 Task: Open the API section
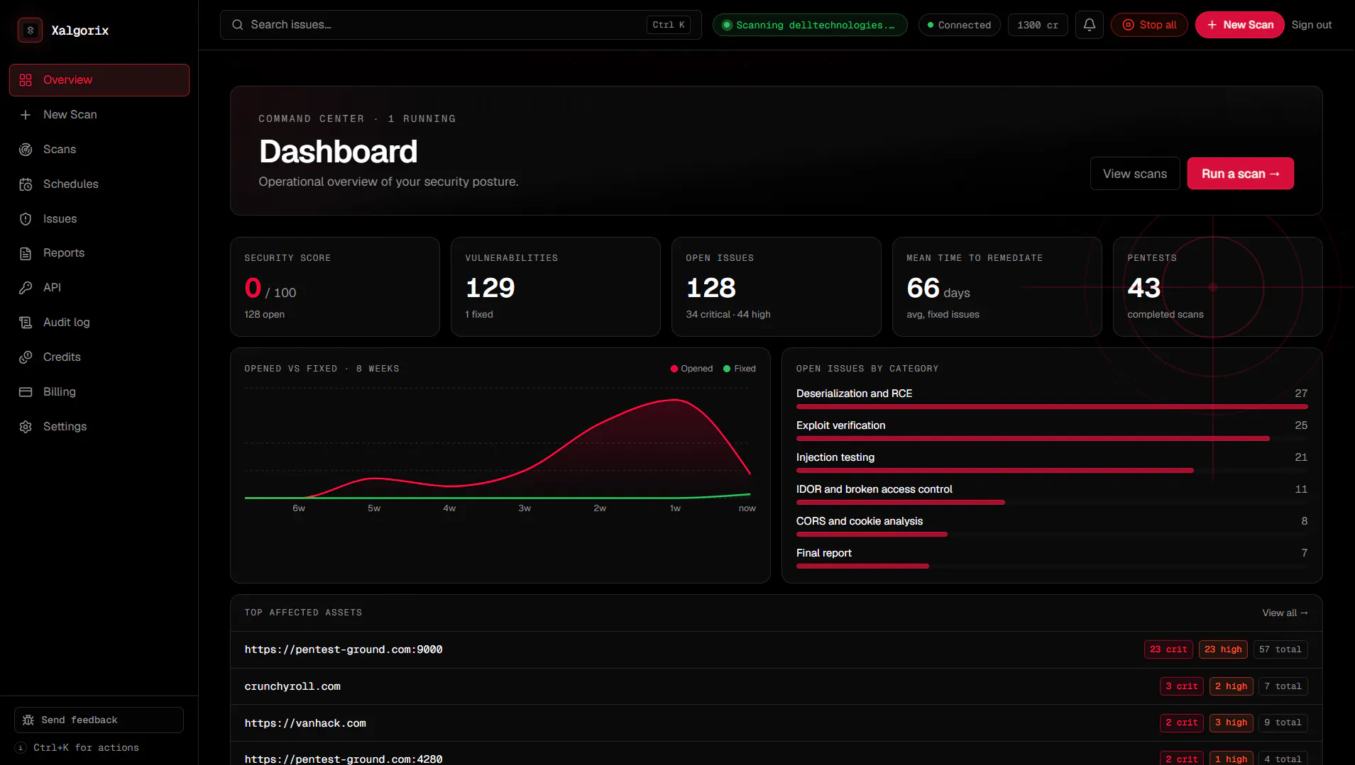tap(99, 288)
